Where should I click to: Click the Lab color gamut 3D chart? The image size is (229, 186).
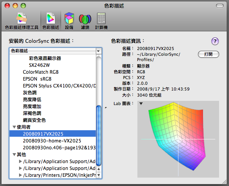click(178, 139)
